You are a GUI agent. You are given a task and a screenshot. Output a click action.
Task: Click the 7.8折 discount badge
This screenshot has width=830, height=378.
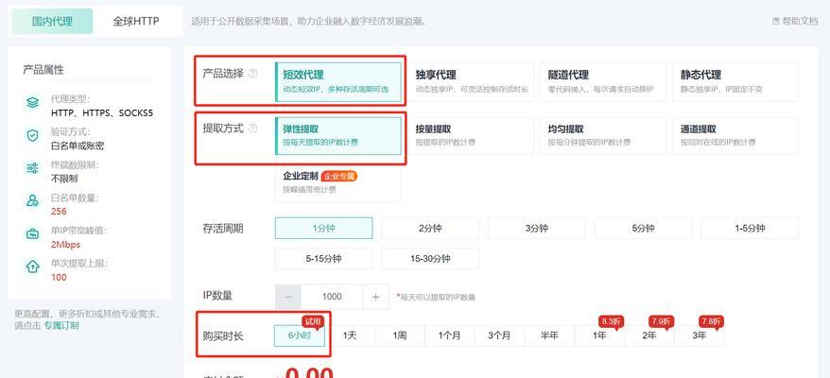712,320
